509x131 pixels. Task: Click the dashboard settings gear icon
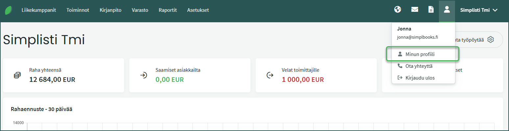click(x=491, y=40)
